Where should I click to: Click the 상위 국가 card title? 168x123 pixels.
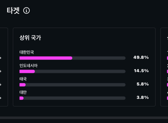[x=30, y=38]
